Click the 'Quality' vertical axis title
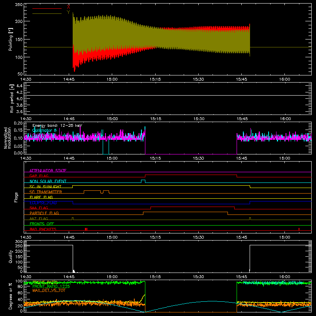This screenshot has width=316, height=316. [x=11, y=256]
